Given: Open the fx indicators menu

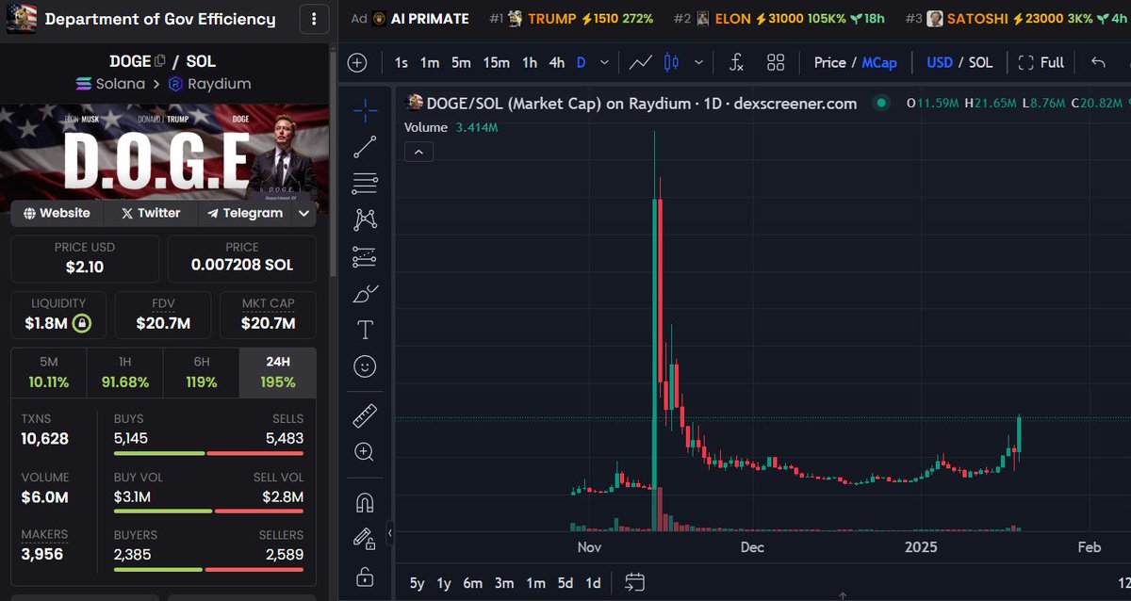Looking at the screenshot, I should click(x=736, y=62).
